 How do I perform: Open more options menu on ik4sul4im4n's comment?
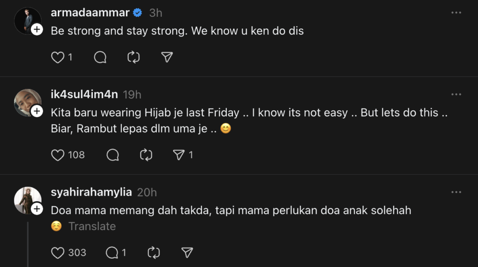[x=456, y=95]
